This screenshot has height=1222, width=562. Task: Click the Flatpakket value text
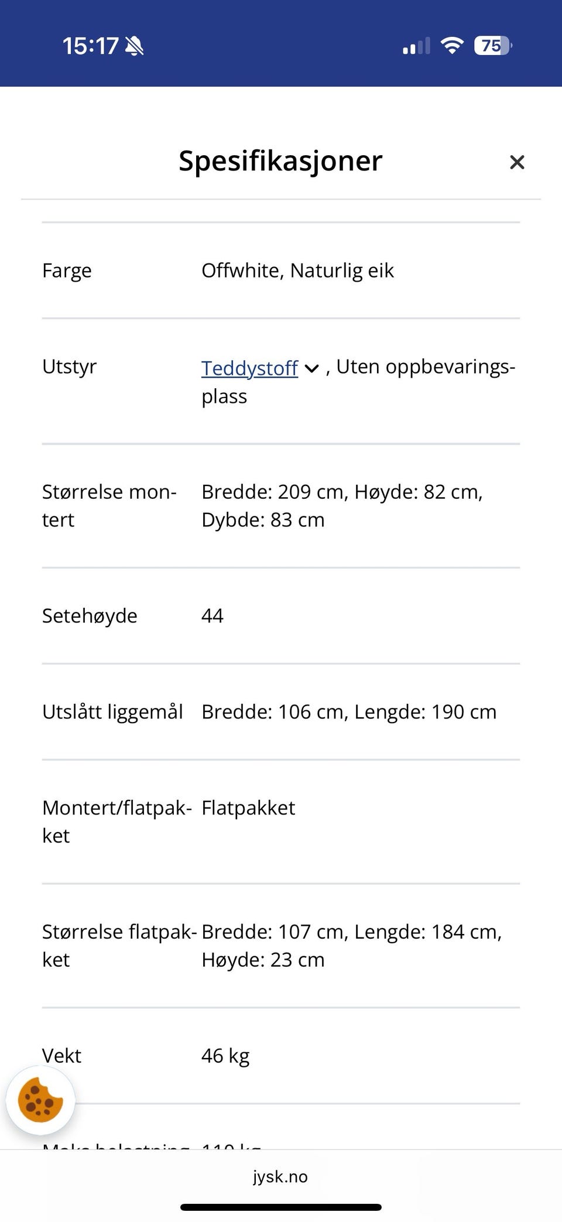pos(248,807)
